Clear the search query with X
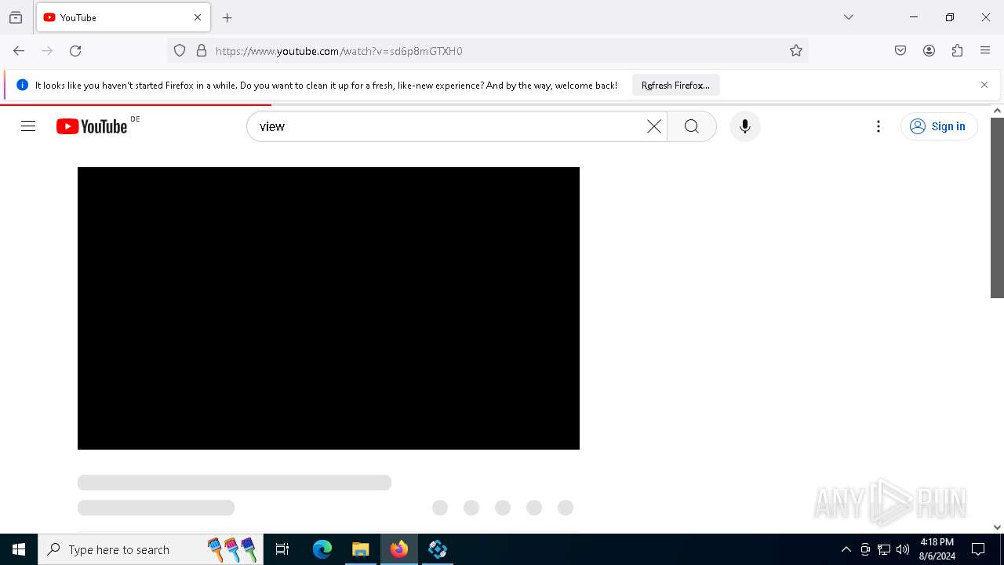1004x565 pixels. pyautogui.click(x=653, y=126)
